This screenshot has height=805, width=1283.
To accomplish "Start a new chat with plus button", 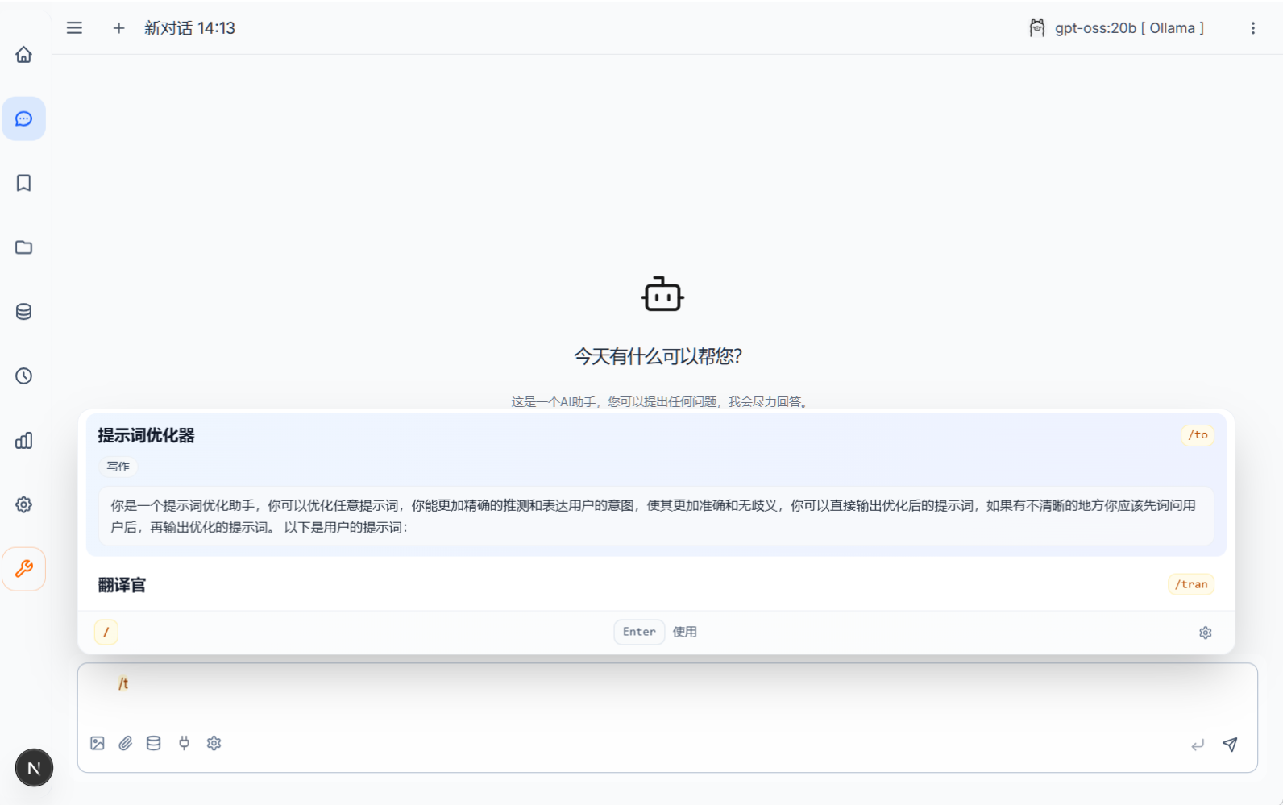I will [x=118, y=28].
